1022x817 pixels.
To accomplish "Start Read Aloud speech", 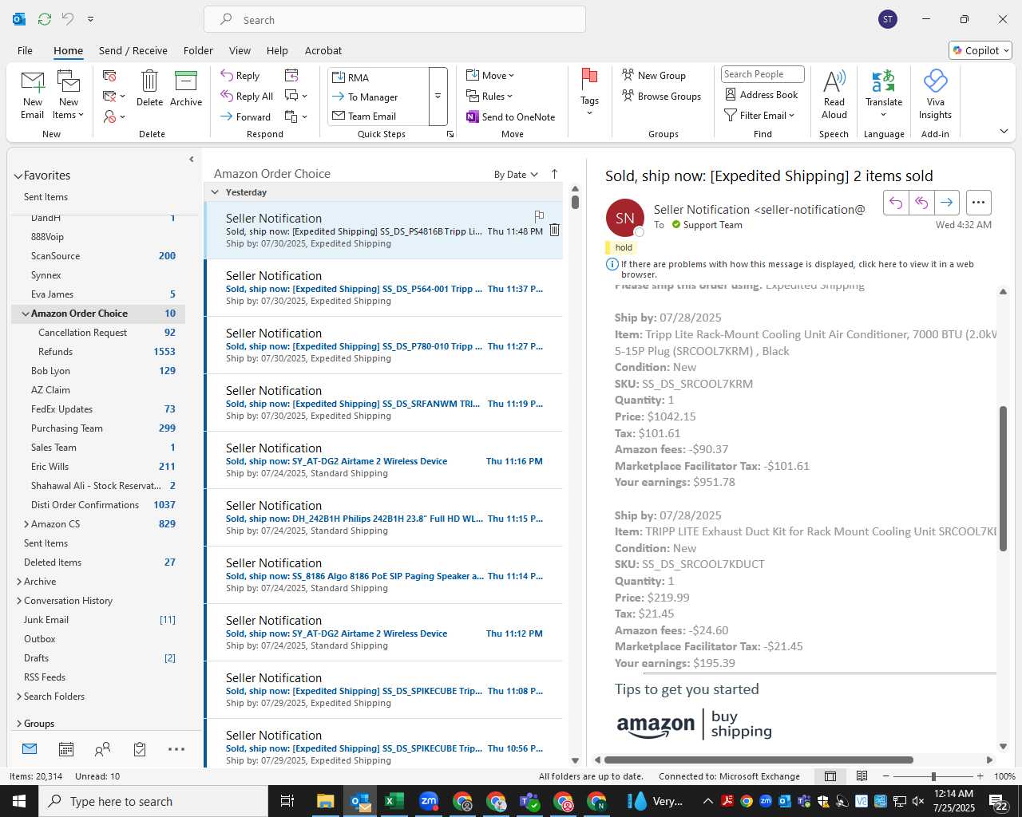I will [x=834, y=95].
